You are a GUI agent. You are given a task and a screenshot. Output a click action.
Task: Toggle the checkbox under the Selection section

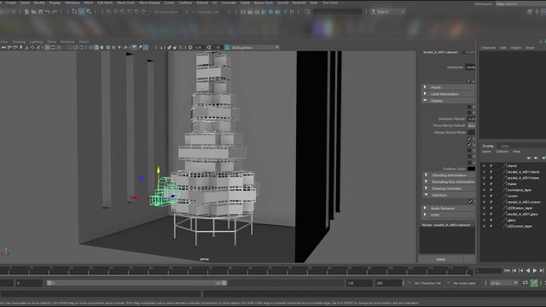pyautogui.click(x=470, y=201)
